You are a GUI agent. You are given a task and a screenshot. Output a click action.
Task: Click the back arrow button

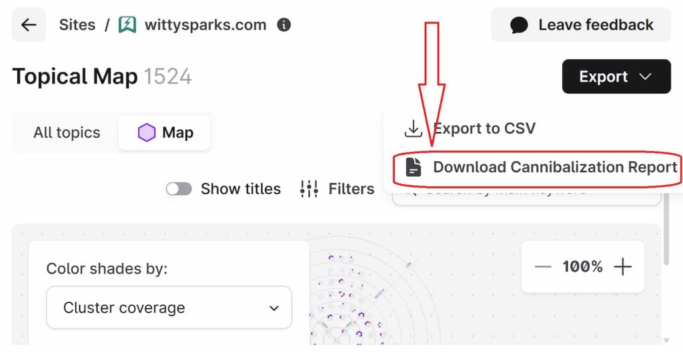pyautogui.click(x=29, y=25)
